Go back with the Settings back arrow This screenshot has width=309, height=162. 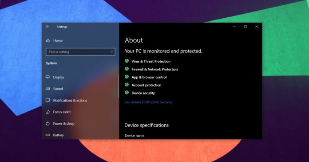tap(48, 27)
